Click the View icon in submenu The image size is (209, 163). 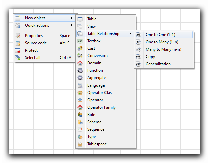pos(80,26)
